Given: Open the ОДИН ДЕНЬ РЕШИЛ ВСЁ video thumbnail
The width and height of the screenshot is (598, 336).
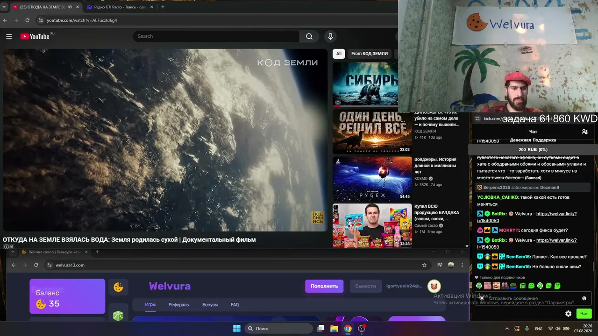Looking at the screenshot, I should point(372,132).
